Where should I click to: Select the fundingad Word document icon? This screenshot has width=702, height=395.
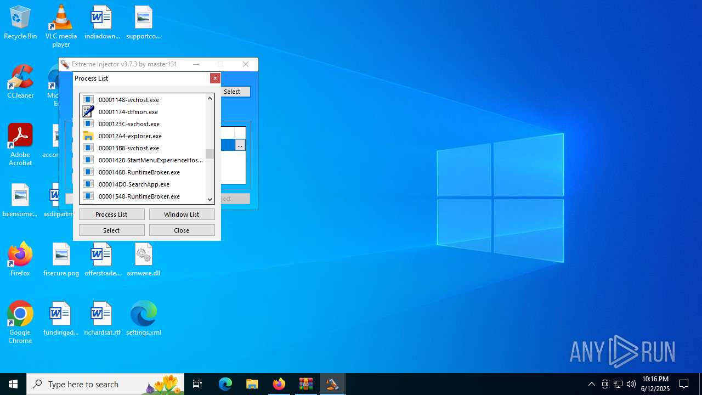click(61, 319)
